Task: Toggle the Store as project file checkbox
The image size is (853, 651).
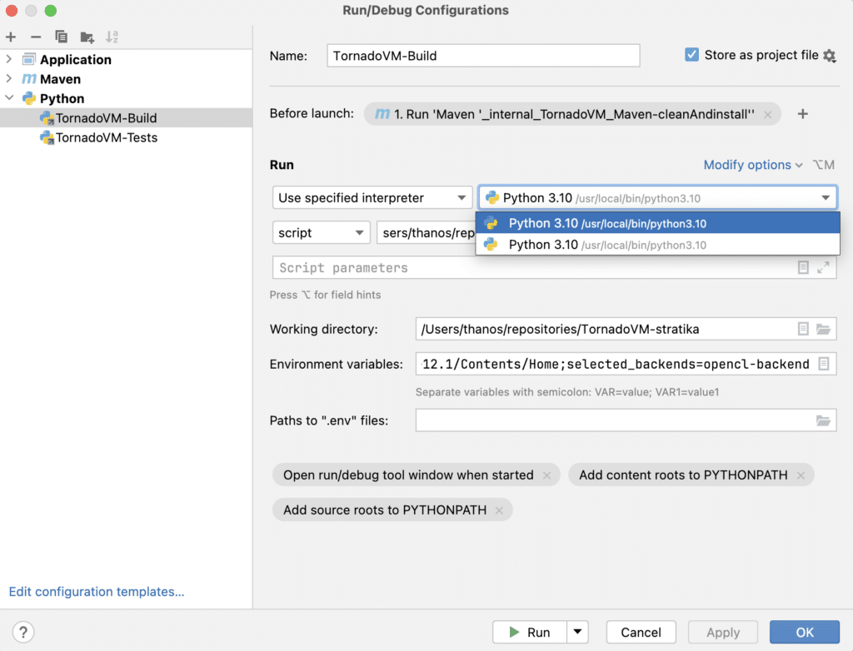Action: click(691, 55)
